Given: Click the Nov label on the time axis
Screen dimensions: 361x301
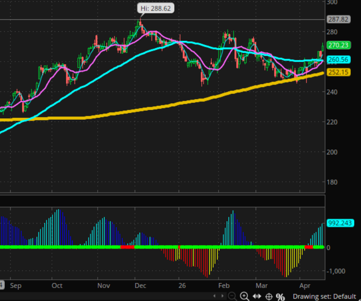Looking at the screenshot, I should [103, 286].
